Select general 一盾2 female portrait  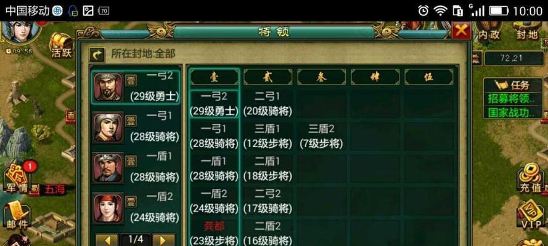[108, 208]
